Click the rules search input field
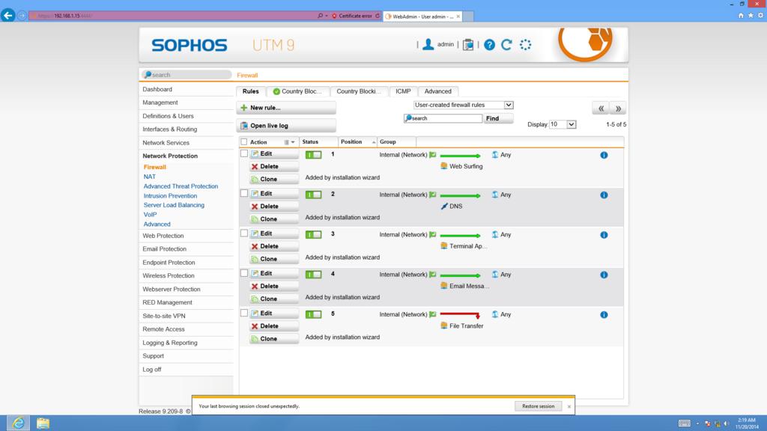767x431 pixels. (443, 118)
